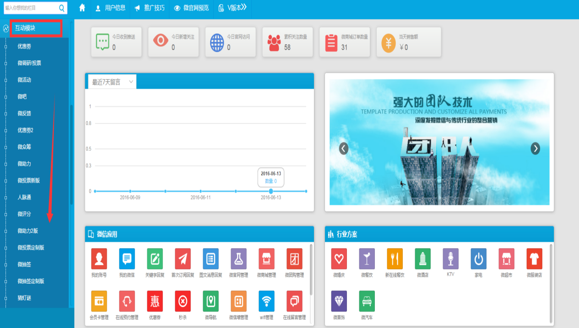This screenshot has height=328, width=579.
Task: Select the KTV industry icon
Action: 450,259
